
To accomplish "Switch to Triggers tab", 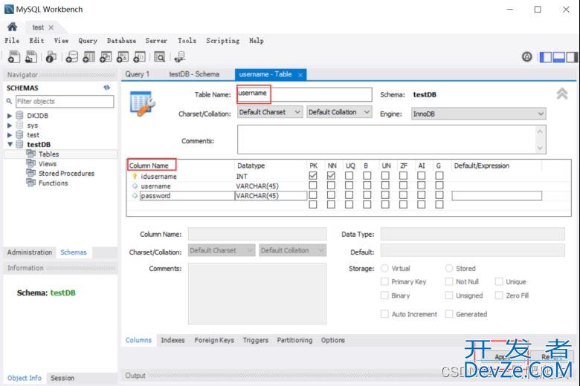I will (256, 340).
